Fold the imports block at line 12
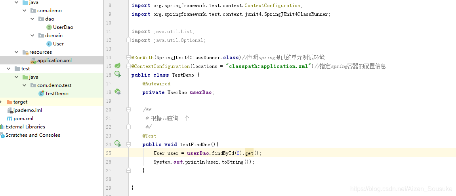The height and width of the screenshot is (196, 456). click(128, 40)
